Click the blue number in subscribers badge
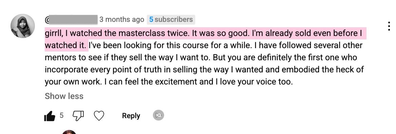The height and width of the screenshot is (134, 396). pos(151,19)
